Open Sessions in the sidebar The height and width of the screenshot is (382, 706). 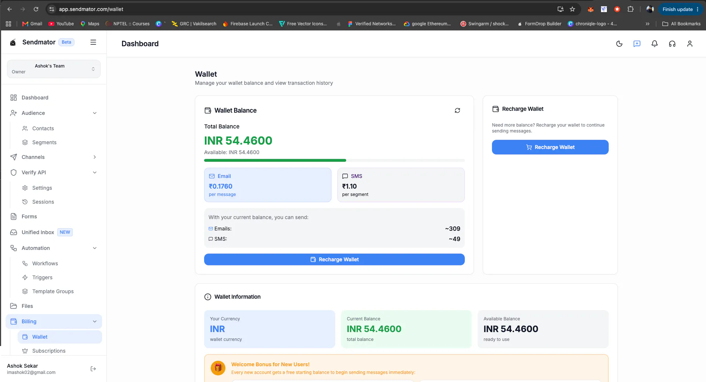(x=43, y=202)
